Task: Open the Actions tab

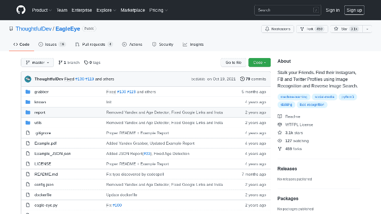Action: (132, 44)
